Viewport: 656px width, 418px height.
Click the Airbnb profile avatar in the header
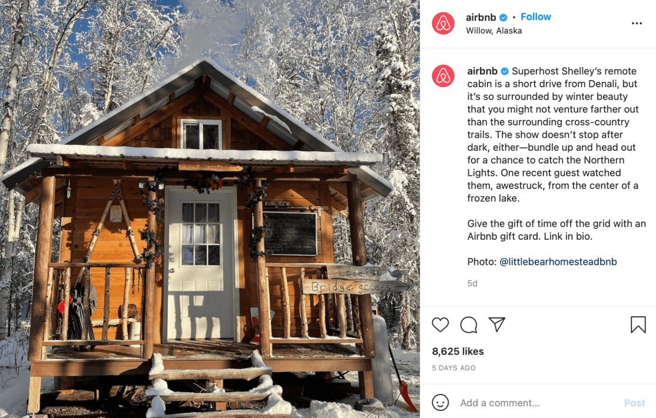click(443, 23)
